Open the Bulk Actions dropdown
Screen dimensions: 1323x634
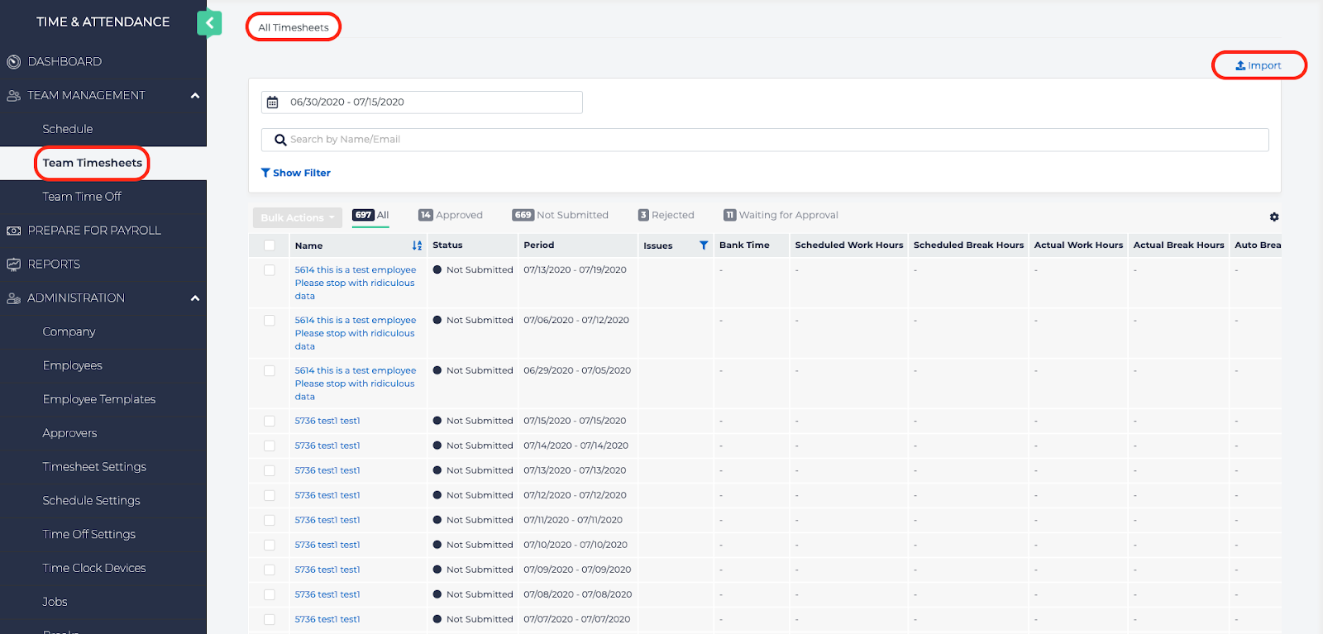coord(297,217)
